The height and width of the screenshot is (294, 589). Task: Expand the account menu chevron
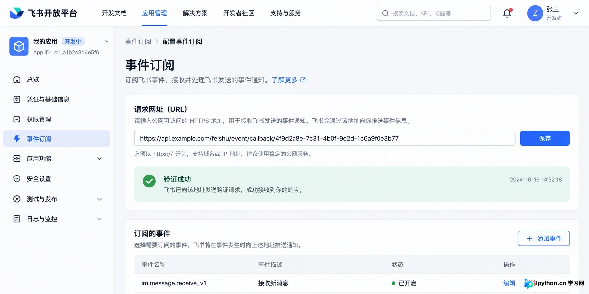coord(576,13)
